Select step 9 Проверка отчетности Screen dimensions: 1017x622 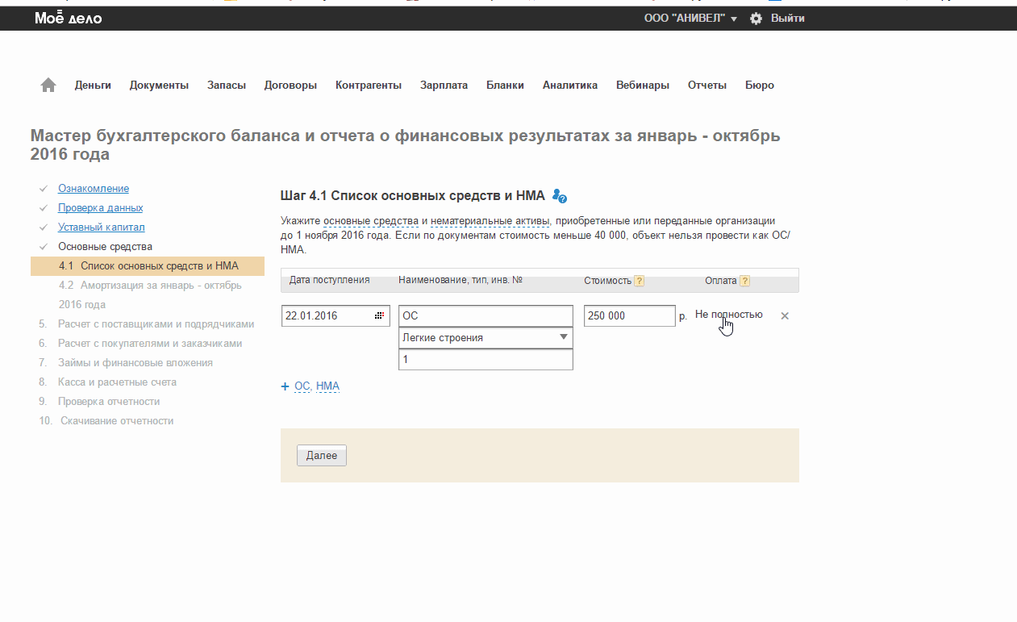tap(109, 401)
